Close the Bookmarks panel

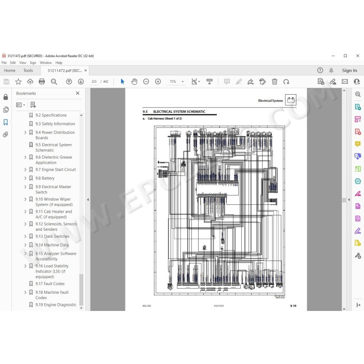[77, 93]
